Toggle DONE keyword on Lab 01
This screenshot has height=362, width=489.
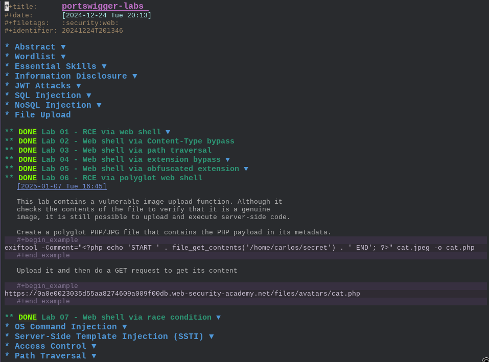point(28,132)
